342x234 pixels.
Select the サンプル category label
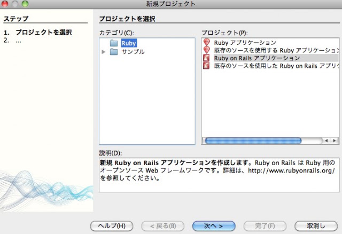tap(133, 52)
